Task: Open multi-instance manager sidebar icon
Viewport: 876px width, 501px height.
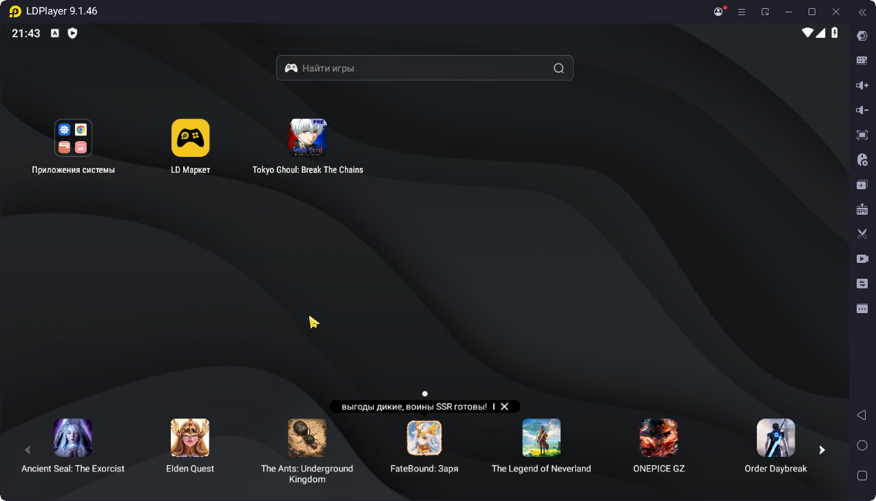Action: pyautogui.click(x=862, y=184)
